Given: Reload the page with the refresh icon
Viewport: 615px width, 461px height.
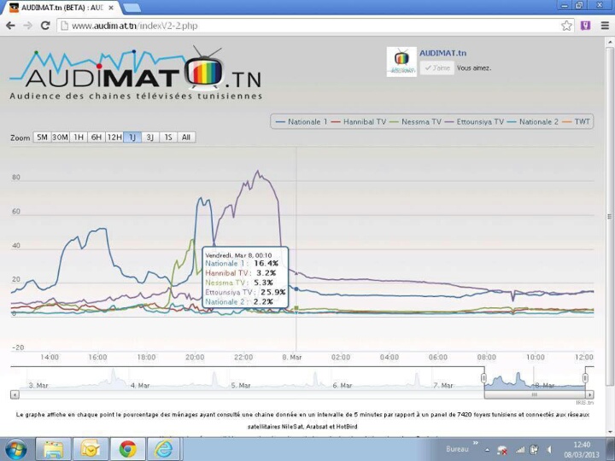Looking at the screenshot, I should pyautogui.click(x=45, y=26).
